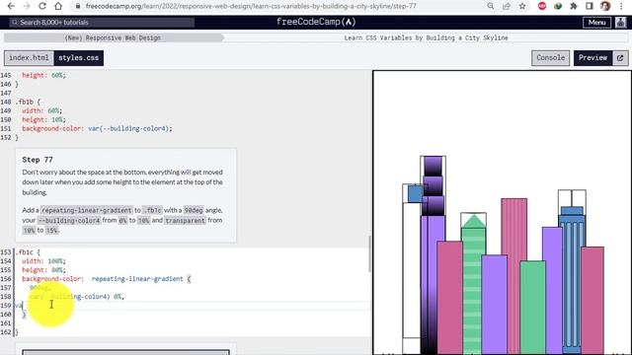Click the freeCodeCamp logo
Screen dimensions: 632x355
coord(316,22)
